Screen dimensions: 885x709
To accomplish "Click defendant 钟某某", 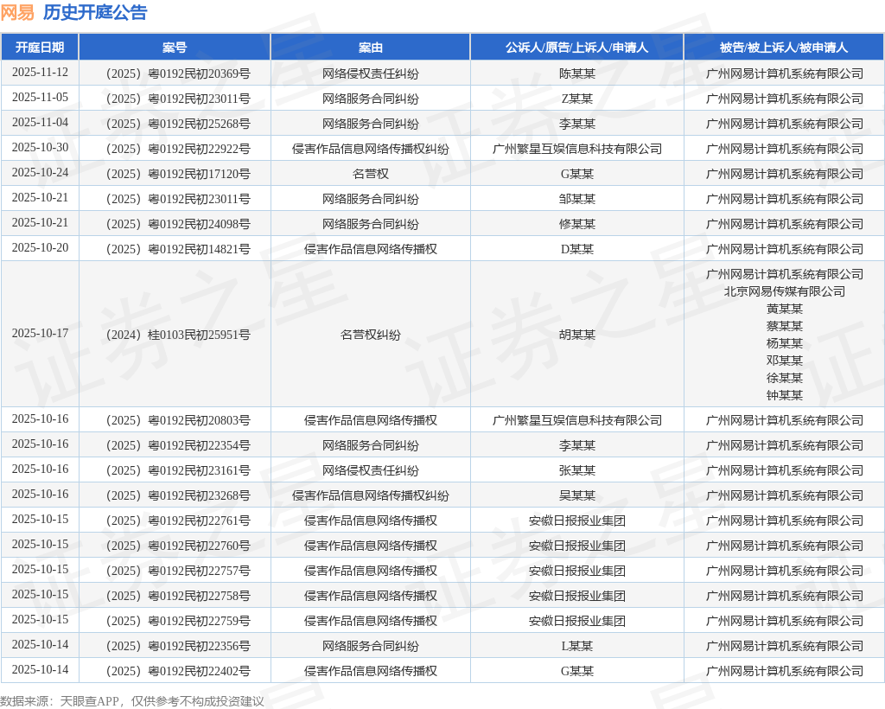I will pyautogui.click(x=785, y=395).
